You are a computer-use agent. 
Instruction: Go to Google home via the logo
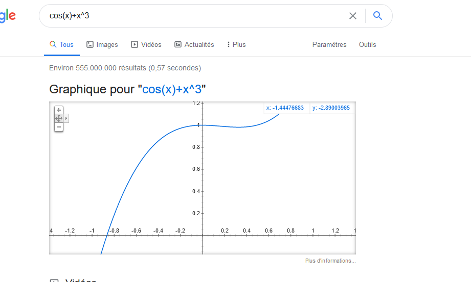pos(7,16)
